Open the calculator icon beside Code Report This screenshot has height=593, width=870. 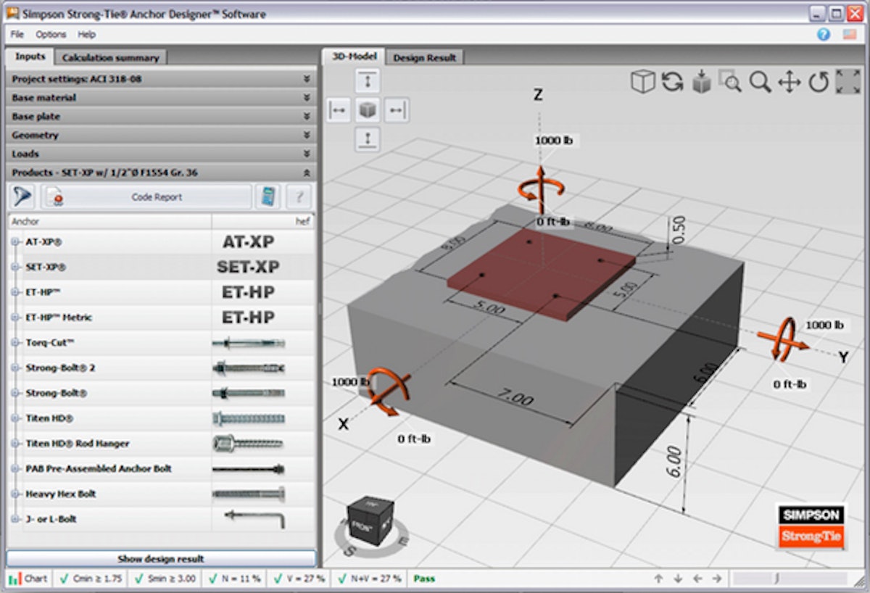269,196
